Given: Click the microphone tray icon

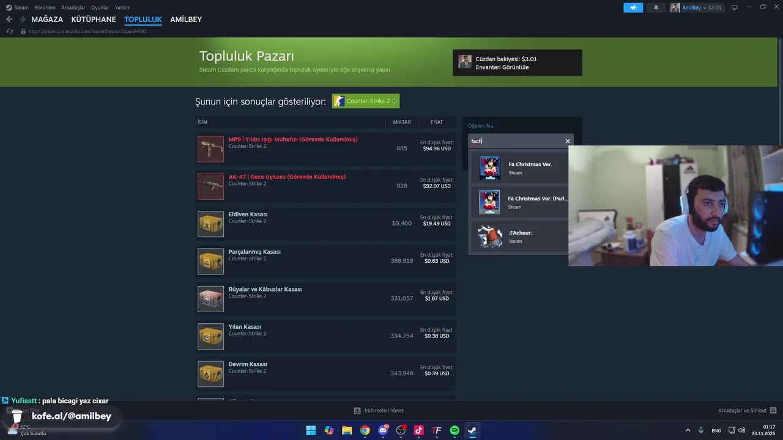Looking at the screenshot, I should pos(701,430).
